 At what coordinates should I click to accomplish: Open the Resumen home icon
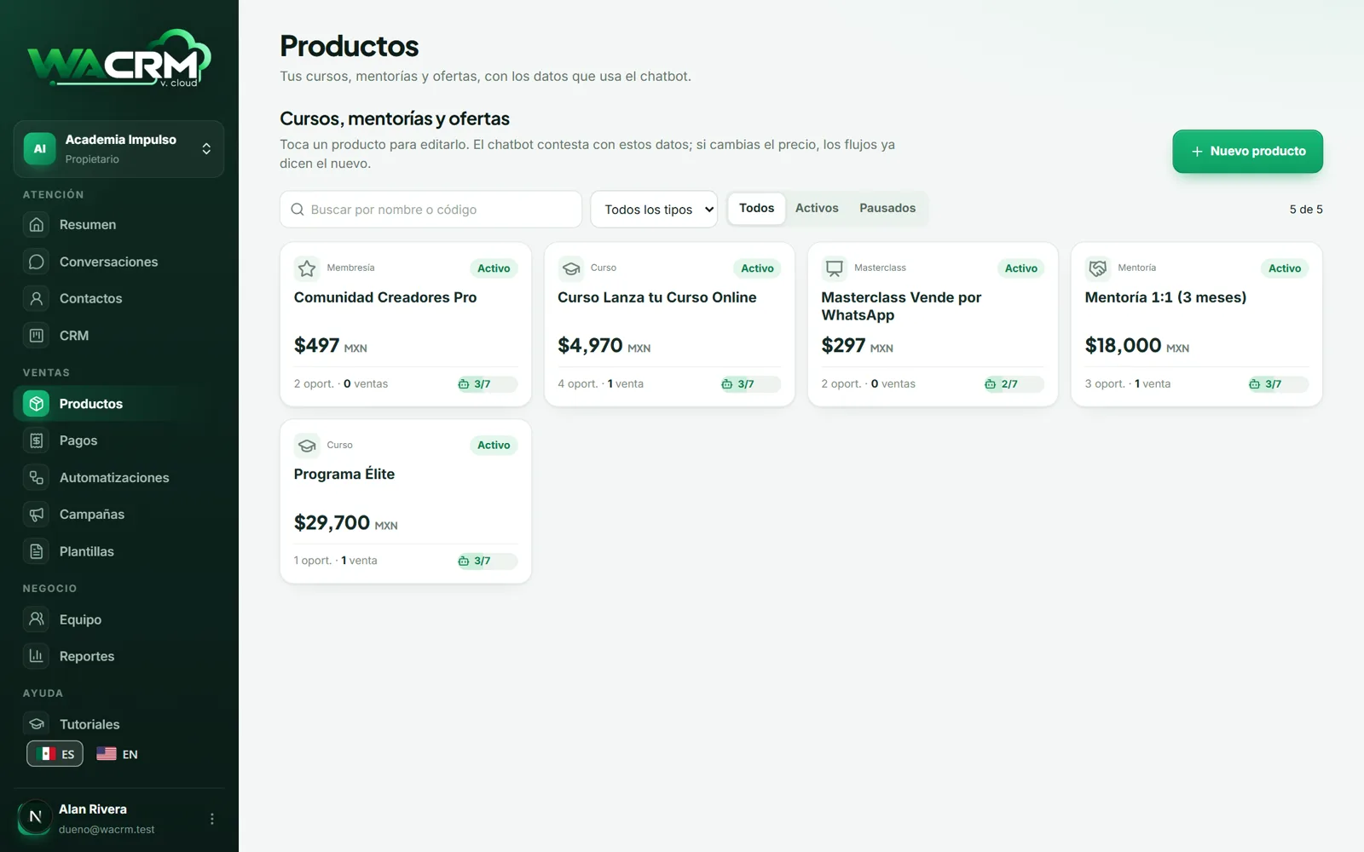[x=37, y=224]
